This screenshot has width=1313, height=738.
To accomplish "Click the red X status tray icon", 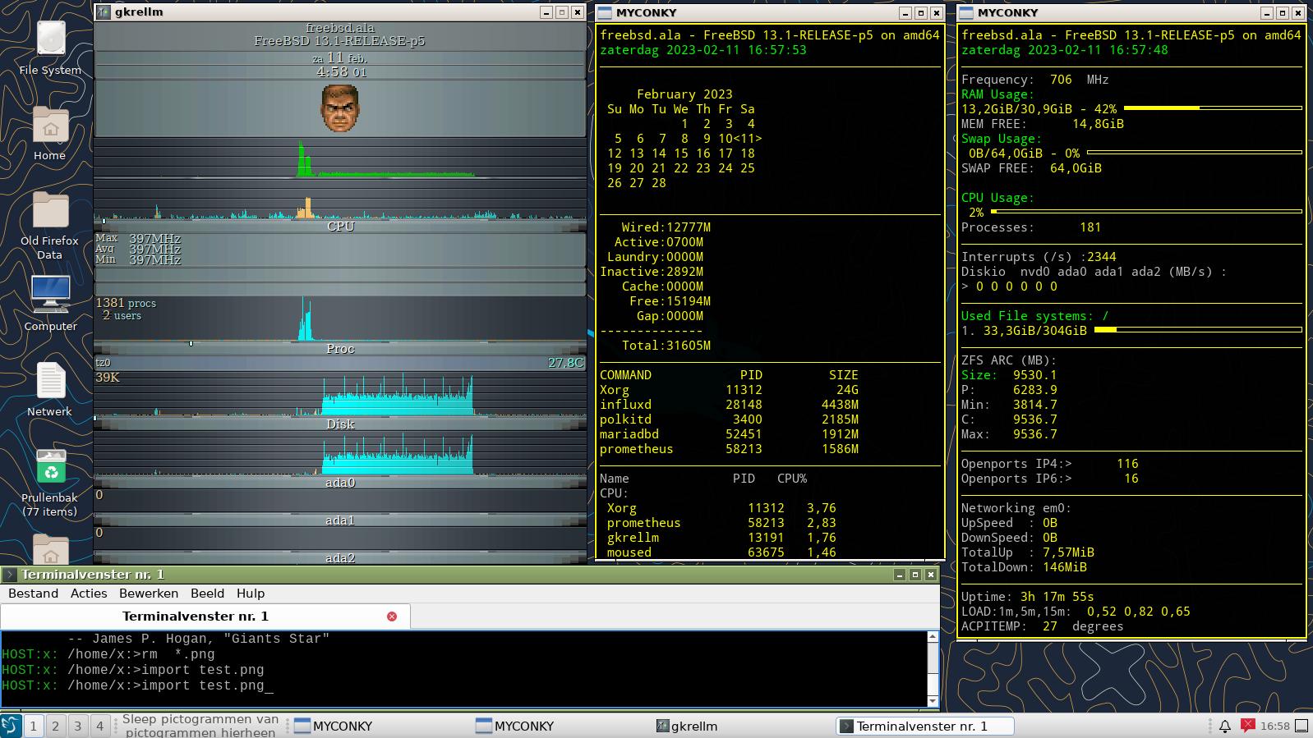I will click(x=1248, y=726).
